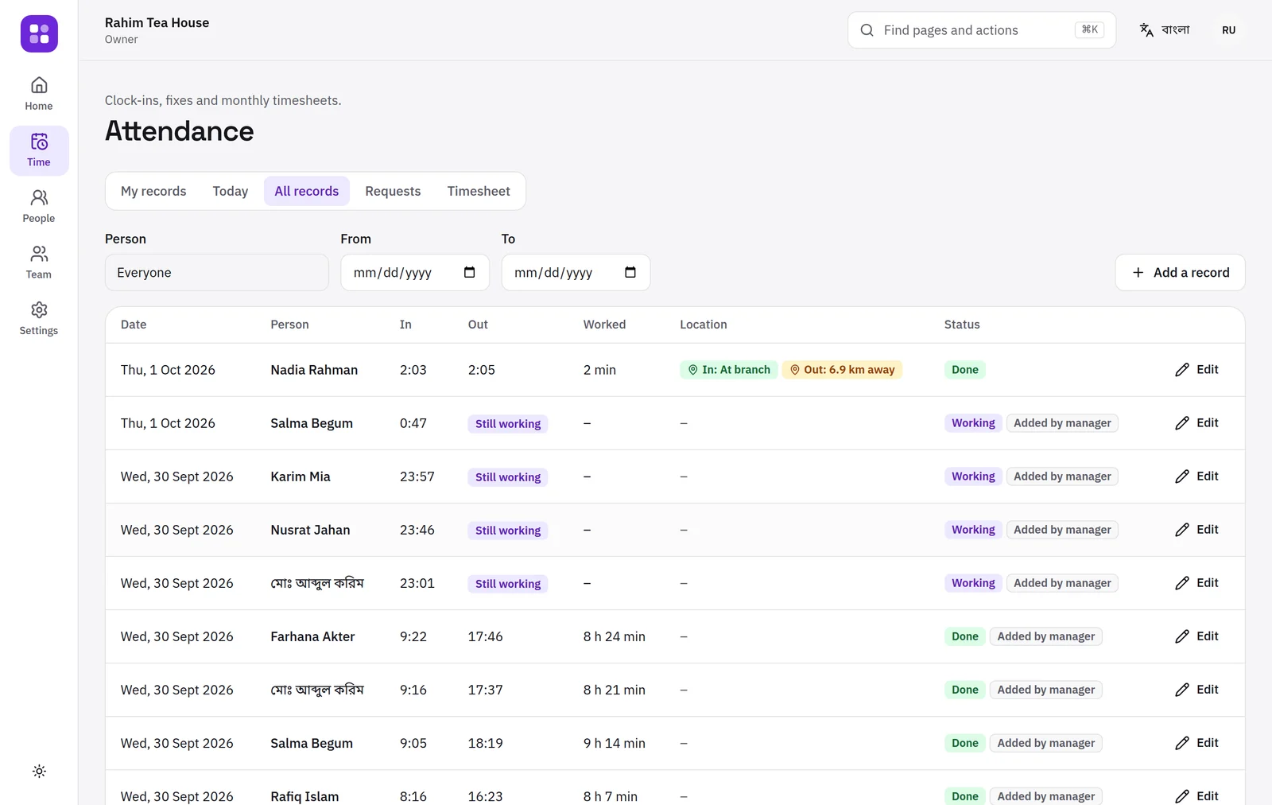Image resolution: width=1272 pixels, height=805 pixels.
Task: Click Added by manager tag in Farhana Akter's row
Action: pos(1046,636)
